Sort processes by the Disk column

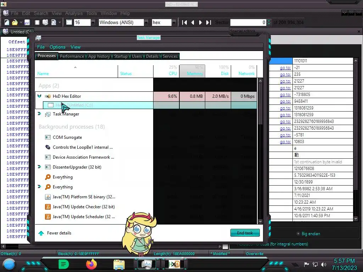[x=218, y=71]
